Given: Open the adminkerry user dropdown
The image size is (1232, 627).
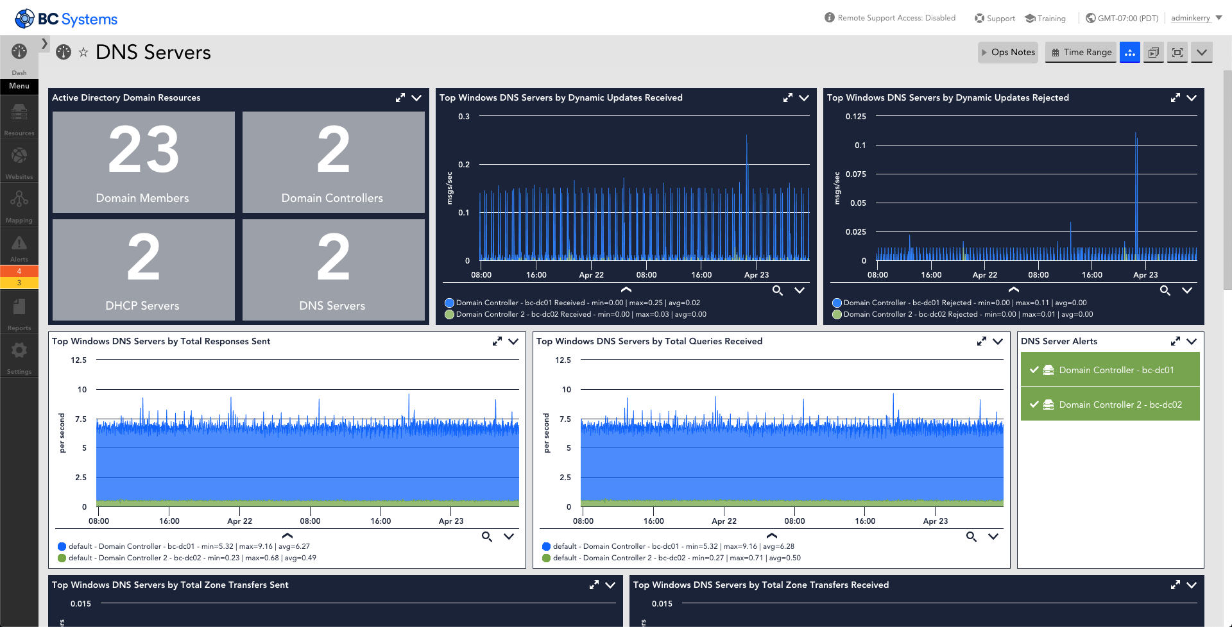Looking at the screenshot, I should tap(1196, 18).
